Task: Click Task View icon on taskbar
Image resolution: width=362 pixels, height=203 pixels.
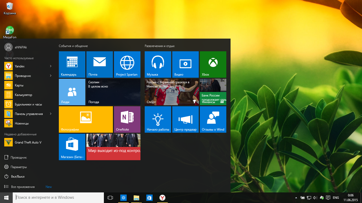Action: pyautogui.click(x=110, y=198)
